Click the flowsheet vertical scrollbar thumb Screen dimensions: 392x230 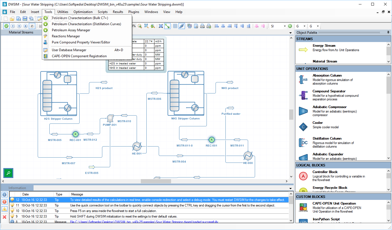(x=291, y=114)
